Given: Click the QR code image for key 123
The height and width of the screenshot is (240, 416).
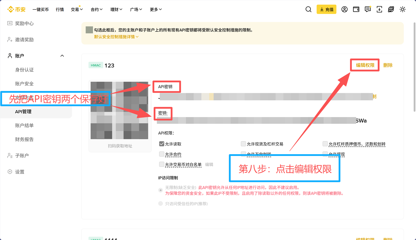Looking at the screenshot, I should click(119, 111).
